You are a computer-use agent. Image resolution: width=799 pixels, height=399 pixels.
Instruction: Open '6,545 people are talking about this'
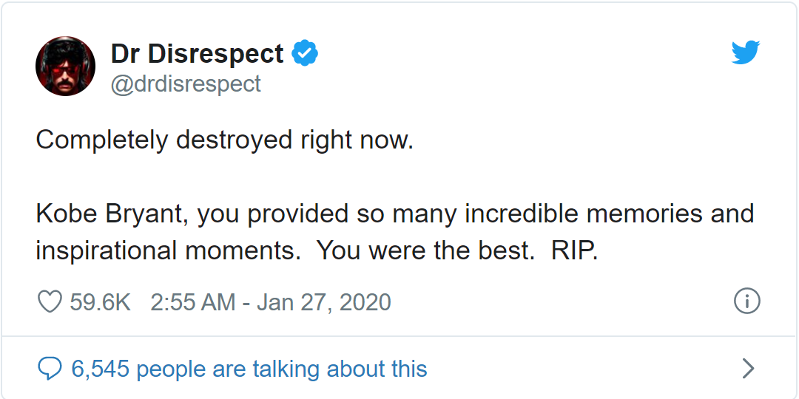coord(249,369)
